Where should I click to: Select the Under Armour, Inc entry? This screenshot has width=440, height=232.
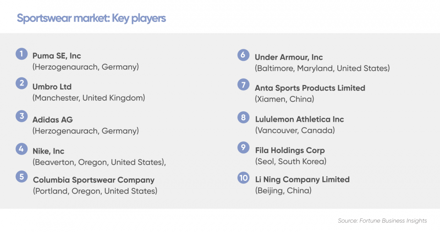pyautogui.click(x=289, y=57)
